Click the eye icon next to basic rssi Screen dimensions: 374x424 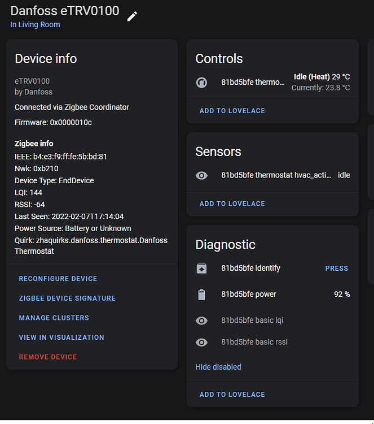click(x=201, y=343)
